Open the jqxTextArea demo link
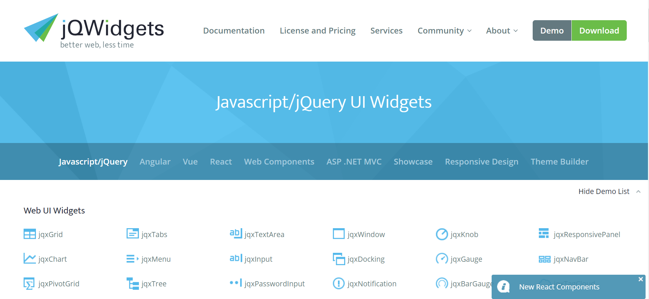This screenshot has height=299, width=649. 264,234
